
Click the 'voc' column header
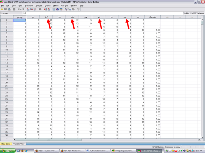125,17
